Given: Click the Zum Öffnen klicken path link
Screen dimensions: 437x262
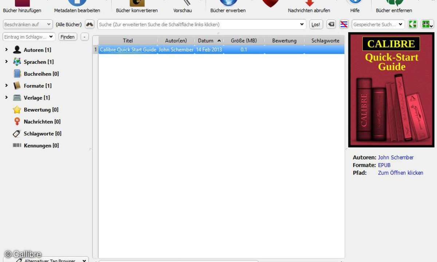Looking at the screenshot, I should tap(400, 173).
